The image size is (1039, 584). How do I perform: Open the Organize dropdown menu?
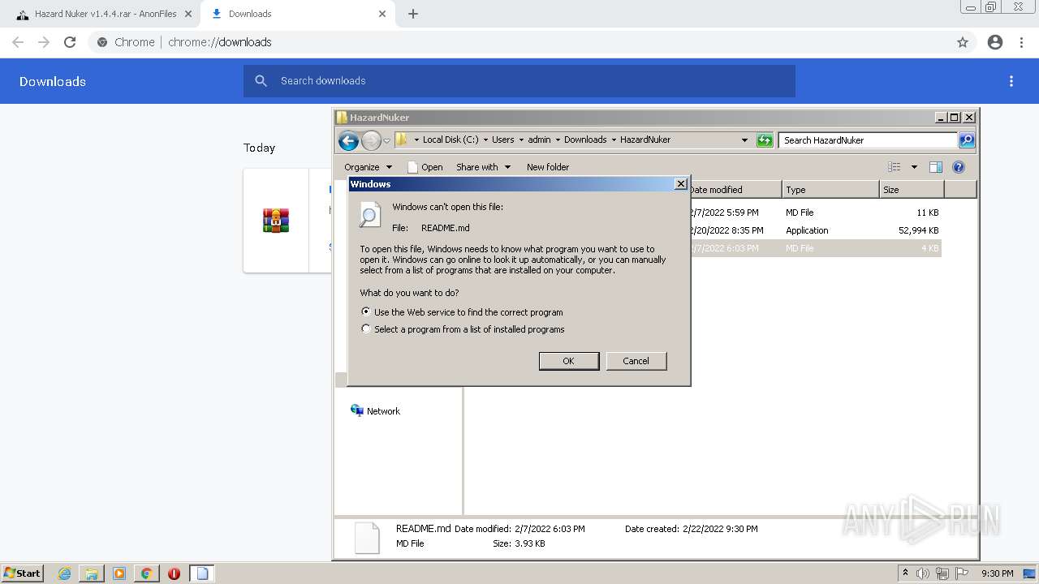coord(368,167)
